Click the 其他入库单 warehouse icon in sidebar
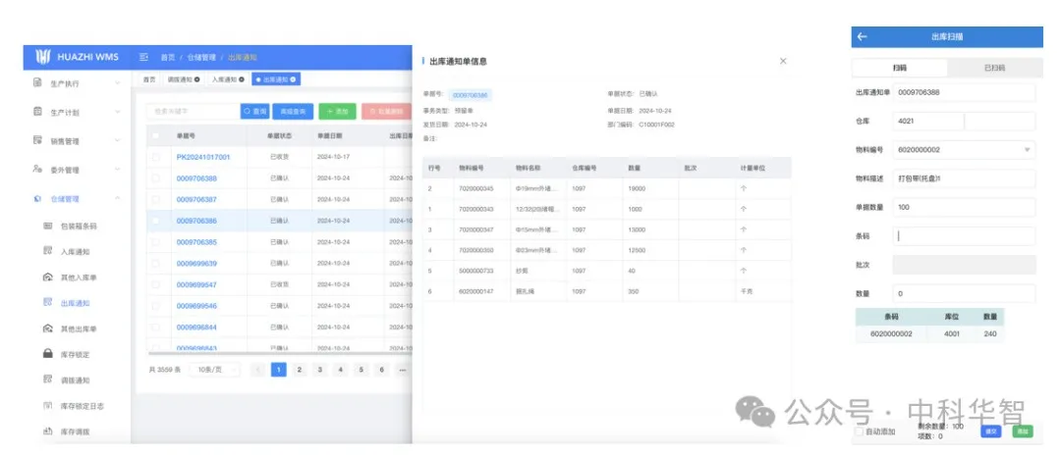This screenshot has height=455, width=1061. pos(47,278)
